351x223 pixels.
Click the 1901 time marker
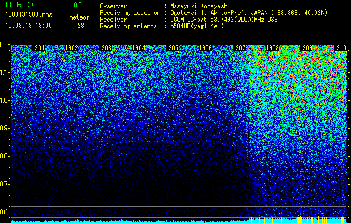38,48
